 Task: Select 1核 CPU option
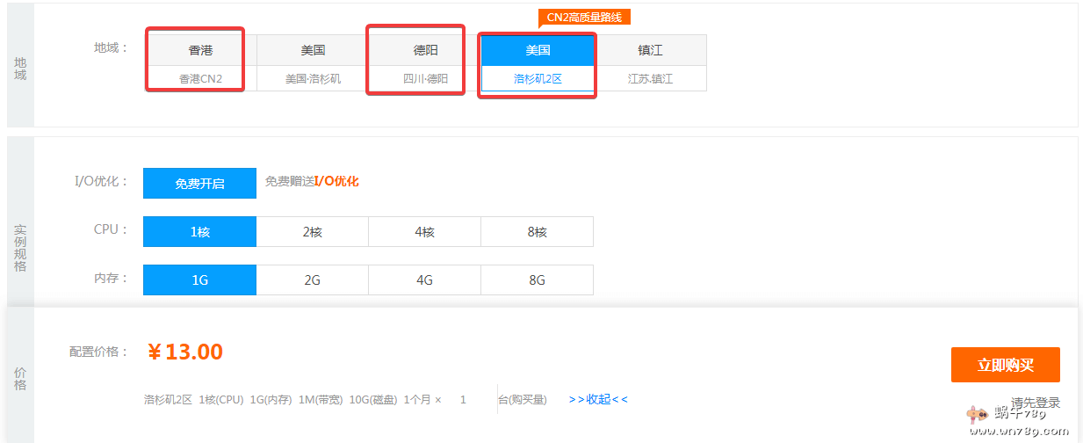(199, 232)
